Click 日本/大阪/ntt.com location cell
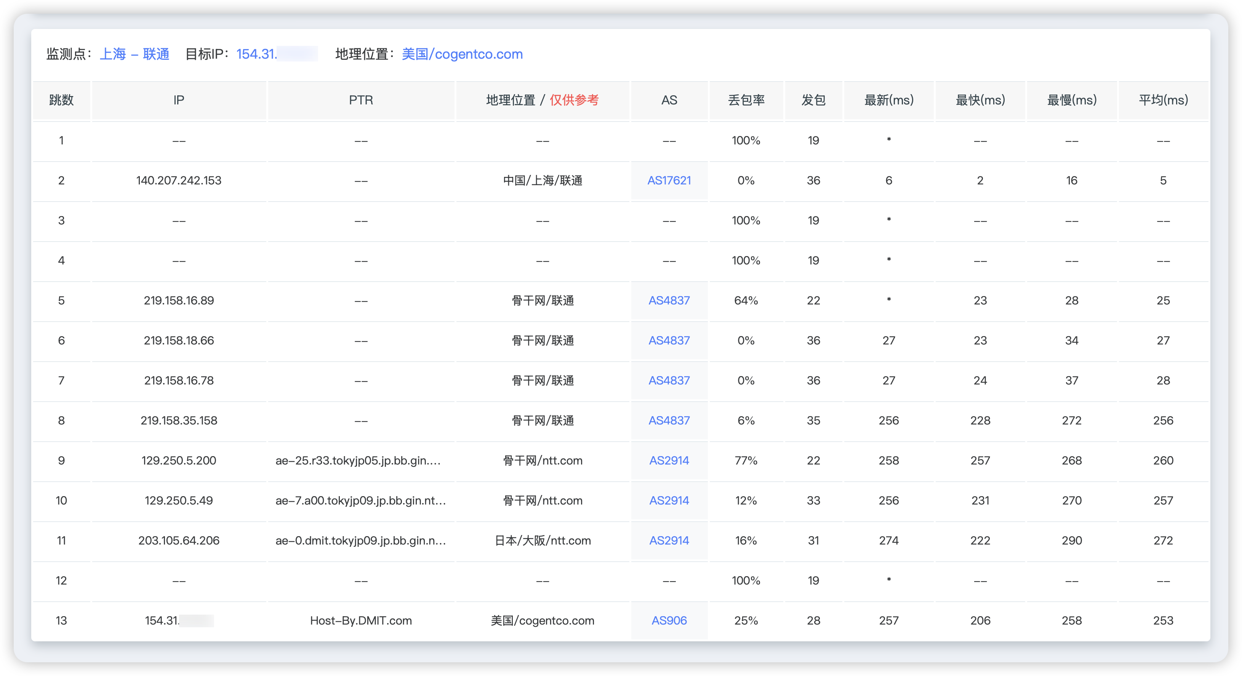The image size is (1242, 676). 543,540
